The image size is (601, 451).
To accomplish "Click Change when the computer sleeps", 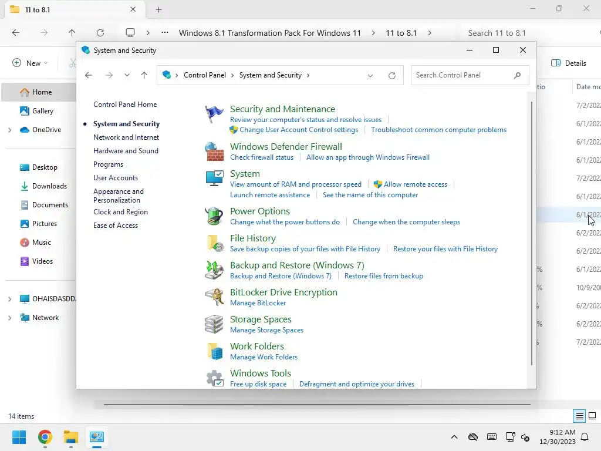I will tap(406, 221).
